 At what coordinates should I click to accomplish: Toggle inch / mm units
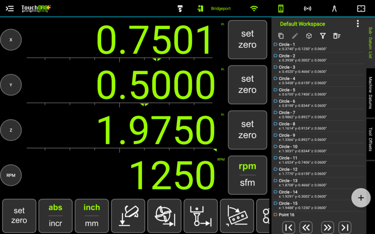92,216
